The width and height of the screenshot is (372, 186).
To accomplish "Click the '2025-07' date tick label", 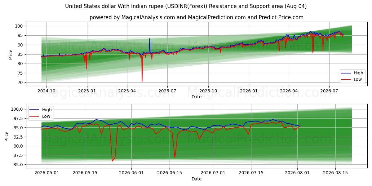I will tap(167, 91).
